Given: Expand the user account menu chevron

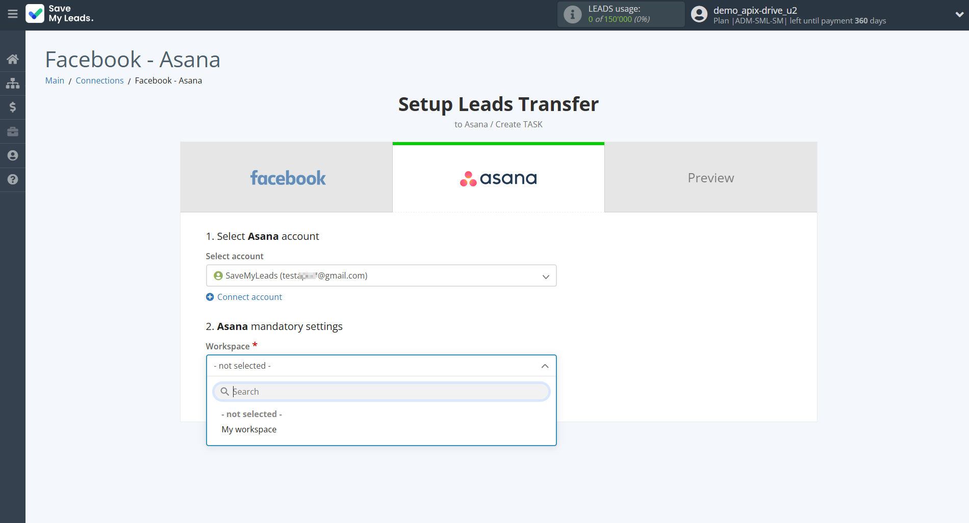Looking at the screenshot, I should point(959,15).
